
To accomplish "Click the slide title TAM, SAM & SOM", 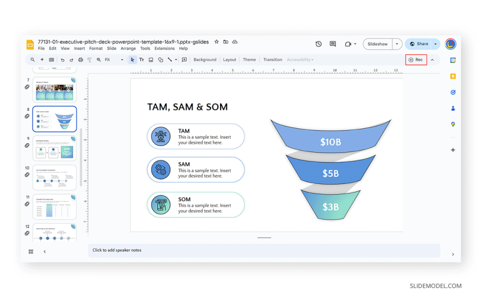I will coord(187,107).
